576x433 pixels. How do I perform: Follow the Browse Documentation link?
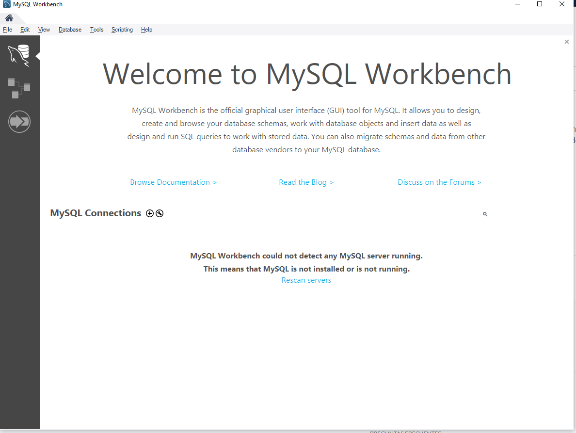(x=174, y=182)
